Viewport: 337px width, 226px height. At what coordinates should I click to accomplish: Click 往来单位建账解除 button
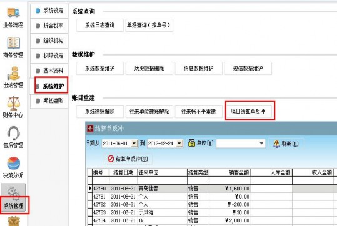[x=149, y=111]
